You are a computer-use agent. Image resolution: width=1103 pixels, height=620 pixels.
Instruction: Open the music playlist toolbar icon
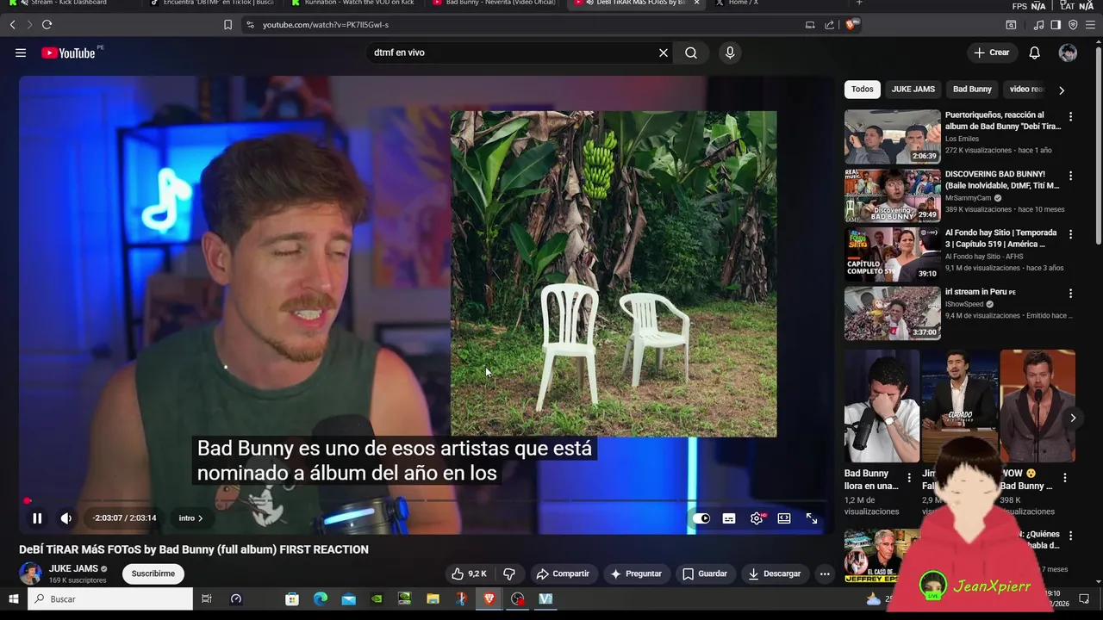pos(1038,25)
